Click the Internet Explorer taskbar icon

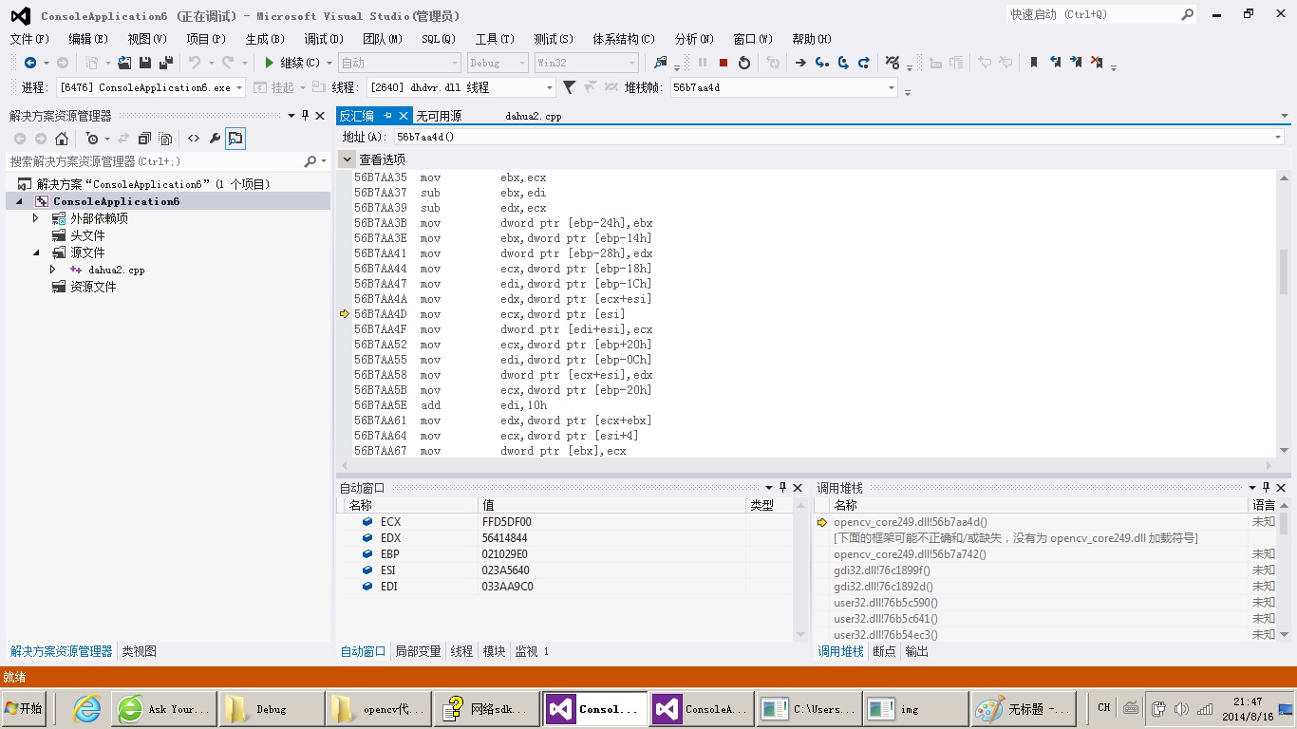coord(86,708)
